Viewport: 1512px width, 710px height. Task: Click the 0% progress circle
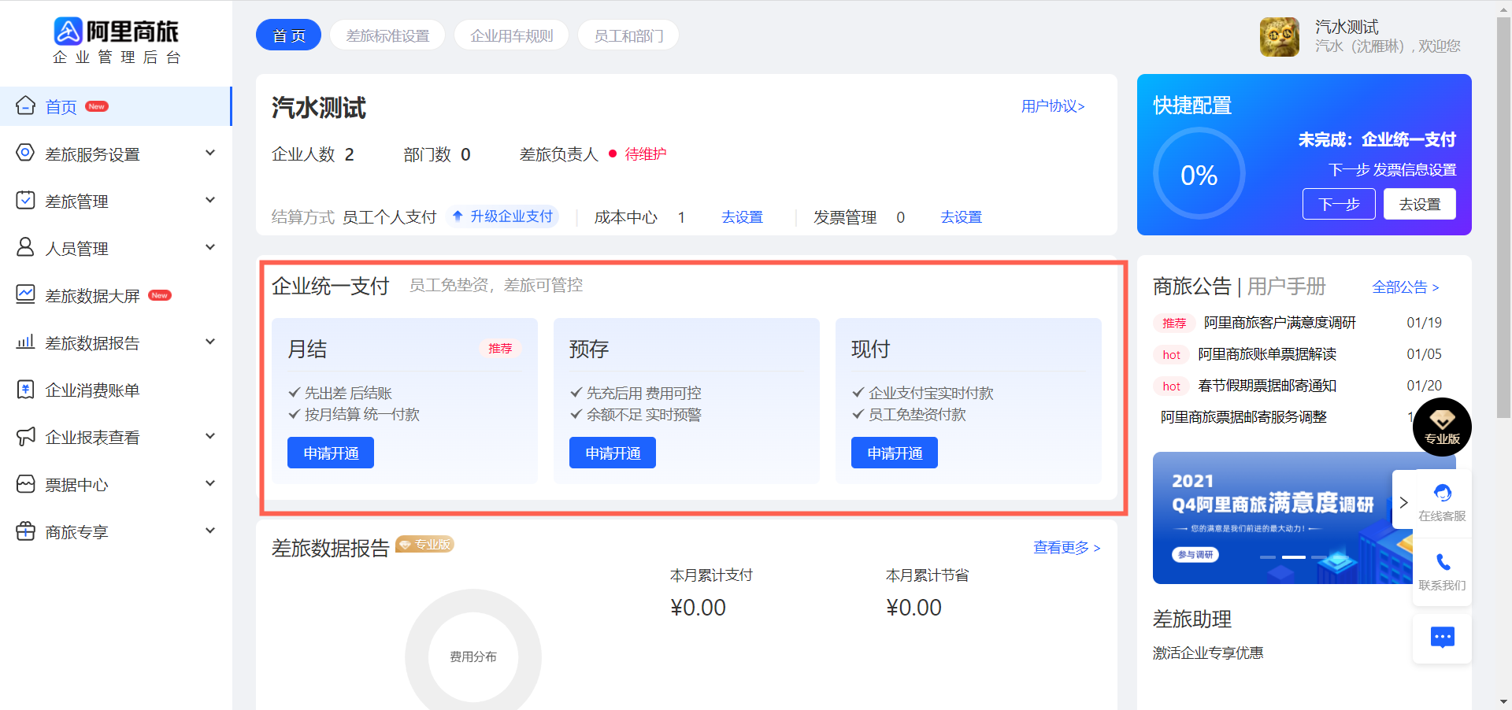click(x=1199, y=174)
